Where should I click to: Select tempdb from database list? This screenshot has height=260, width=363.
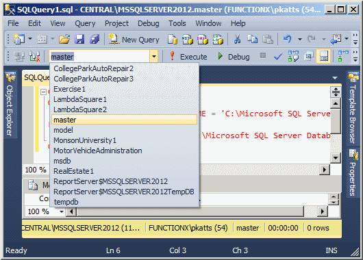coord(125,202)
